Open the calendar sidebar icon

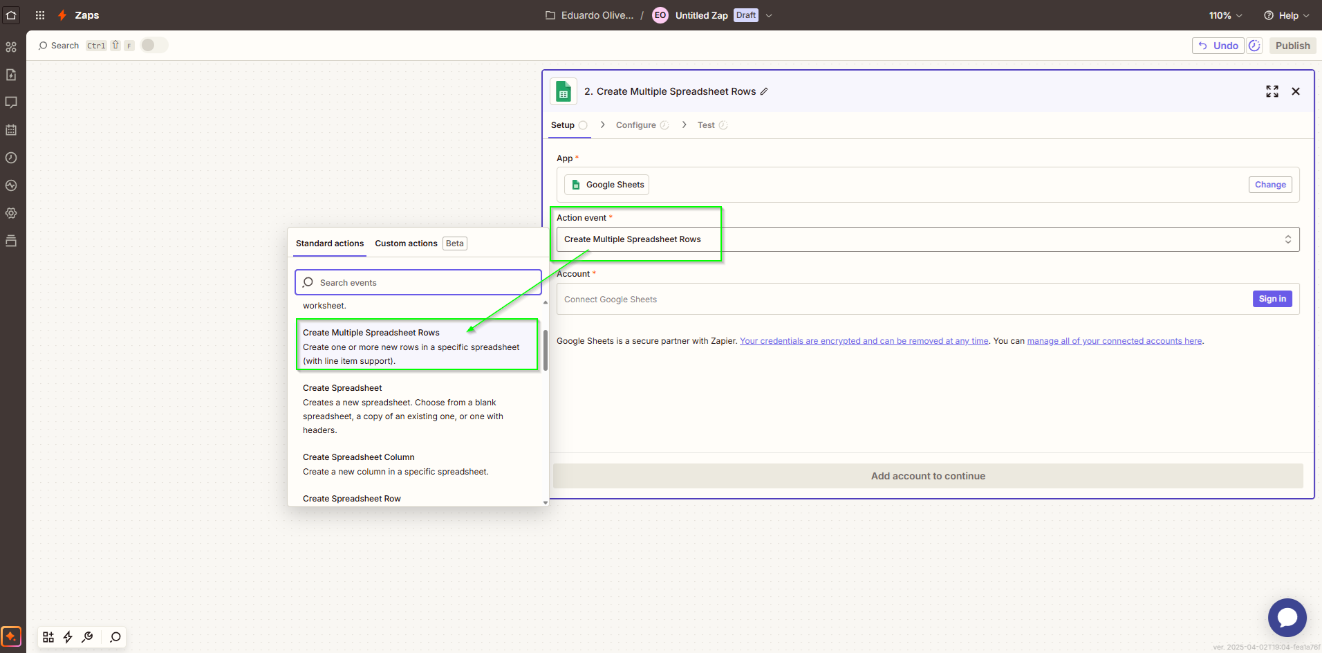pyautogui.click(x=11, y=130)
